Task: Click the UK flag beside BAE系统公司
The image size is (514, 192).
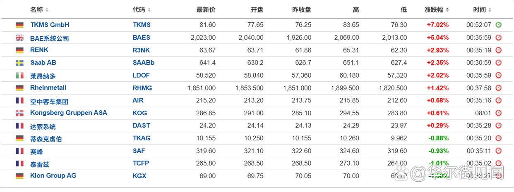Action: (x=19, y=38)
